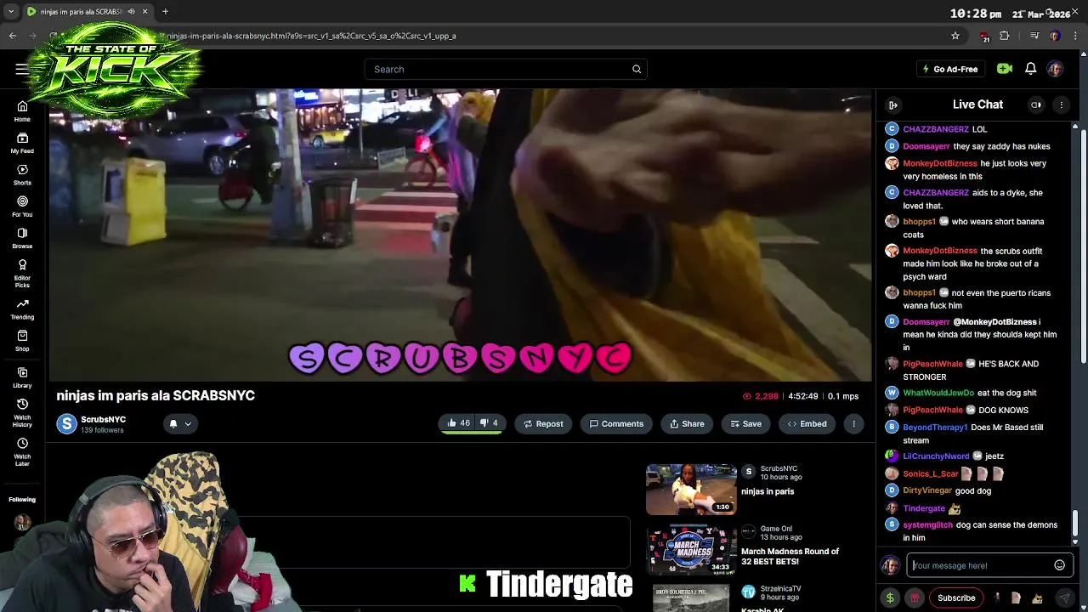The image size is (1088, 612).
Task: Click the Go Ad-Free button
Action: 950,69
